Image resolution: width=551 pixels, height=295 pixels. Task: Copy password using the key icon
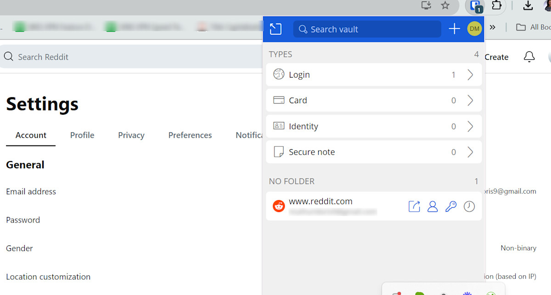coord(451,206)
